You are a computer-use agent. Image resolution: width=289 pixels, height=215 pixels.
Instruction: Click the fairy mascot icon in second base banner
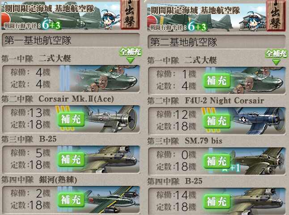point(256,21)
